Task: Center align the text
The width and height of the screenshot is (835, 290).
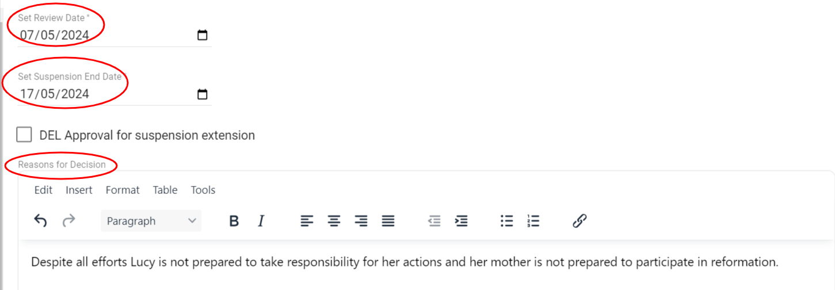Action: click(334, 221)
